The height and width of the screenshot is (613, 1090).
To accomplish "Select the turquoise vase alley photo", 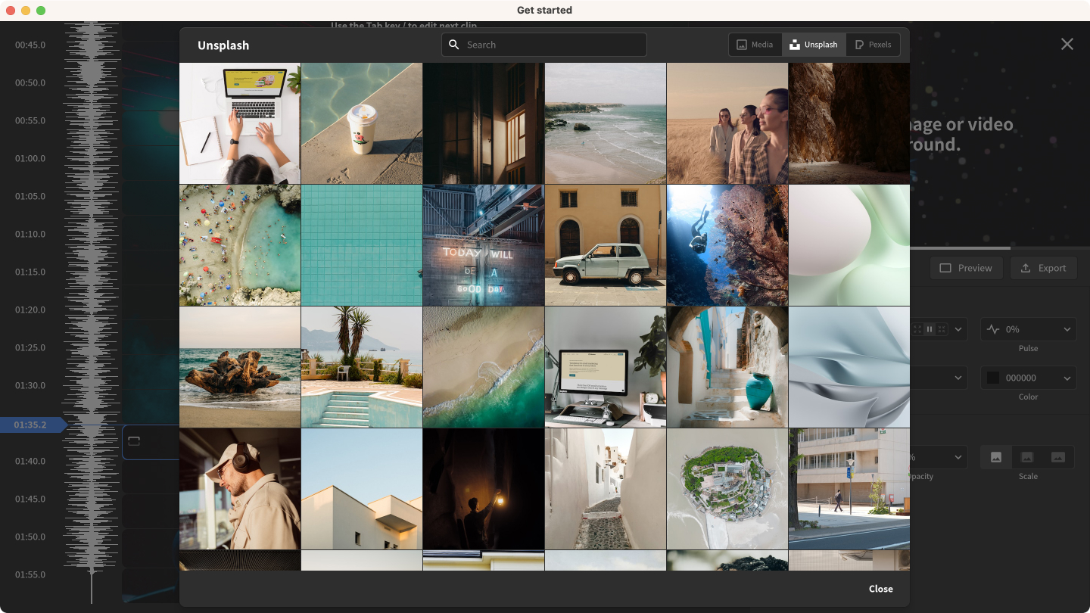I will (x=727, y=367).
